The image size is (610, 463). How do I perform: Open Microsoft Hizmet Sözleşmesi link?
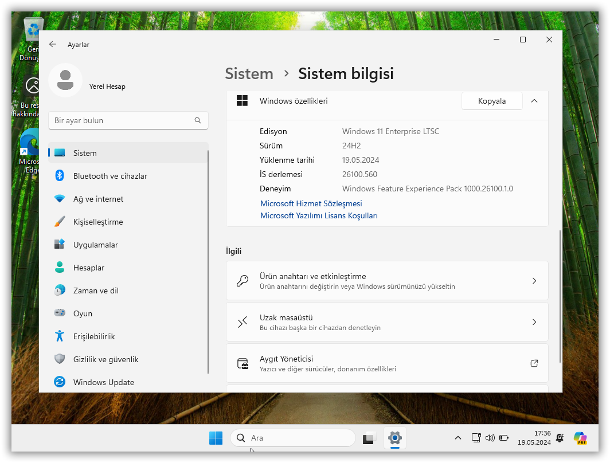click(x=311, y=203)
